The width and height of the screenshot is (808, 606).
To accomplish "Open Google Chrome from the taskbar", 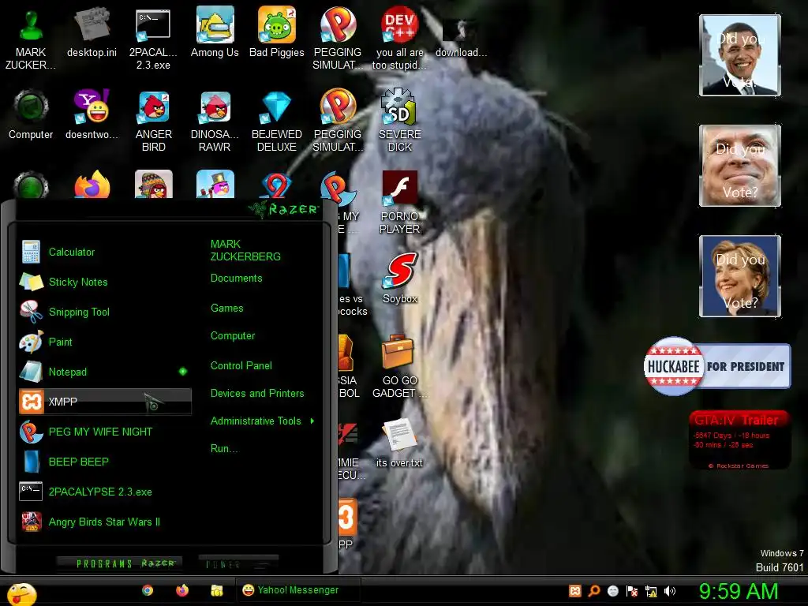I will point(148,590).
